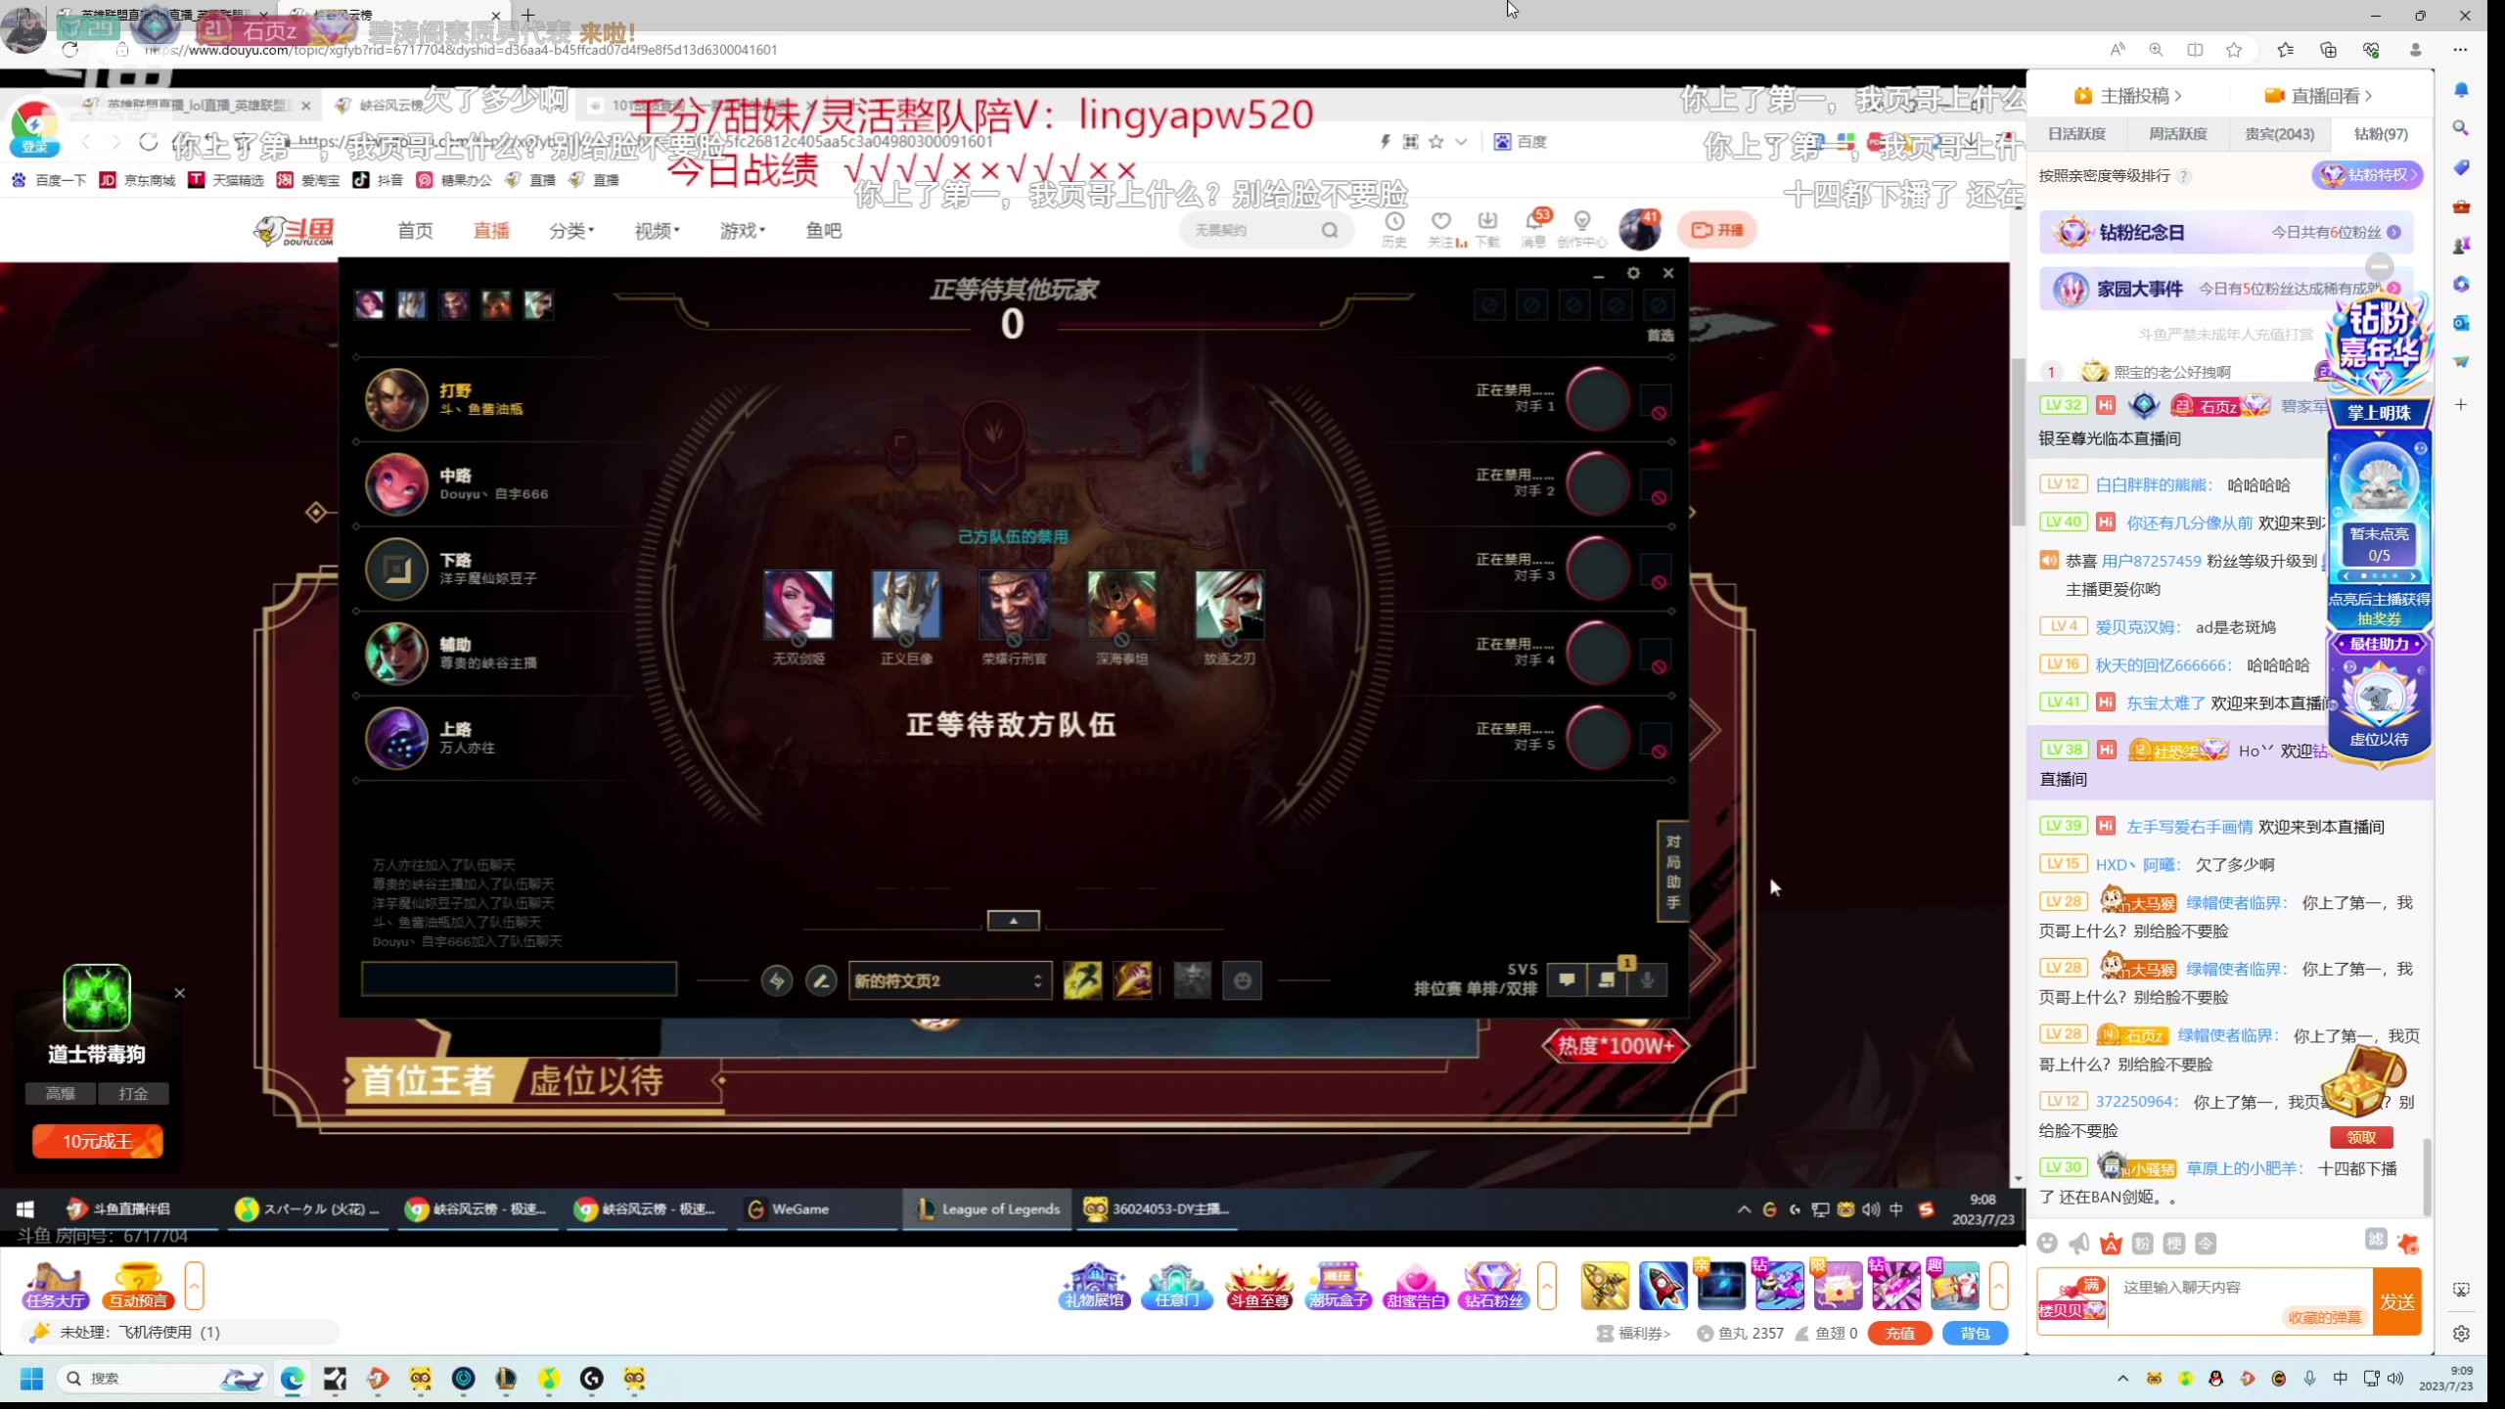Open Douyu 下载 download icon
This screenshot has height=1409, width=2505.
click(1487, 229)
